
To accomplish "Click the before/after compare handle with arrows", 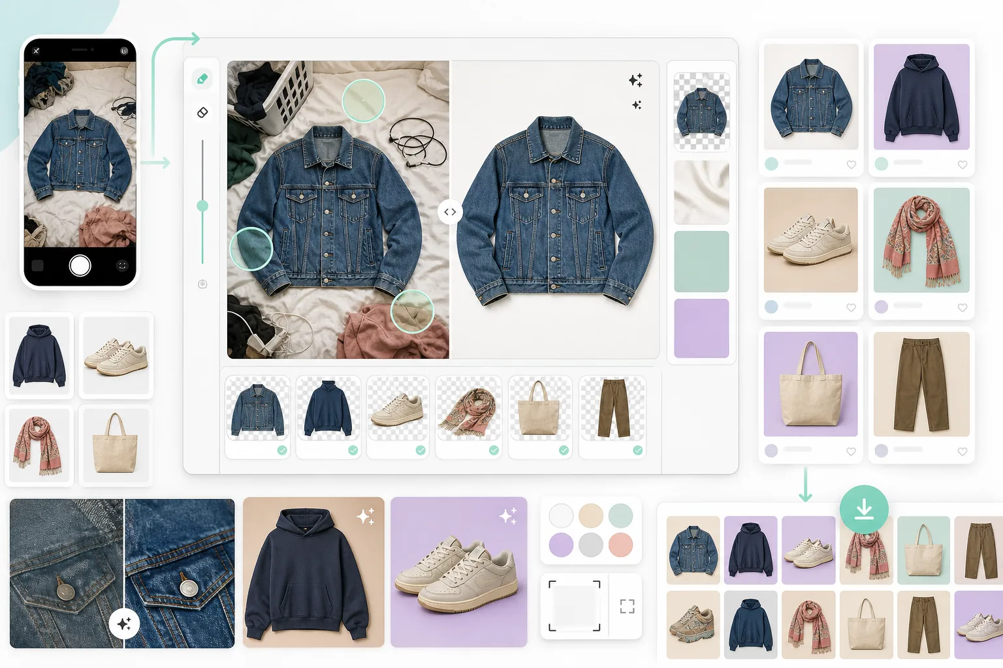I will pos(450,212).
